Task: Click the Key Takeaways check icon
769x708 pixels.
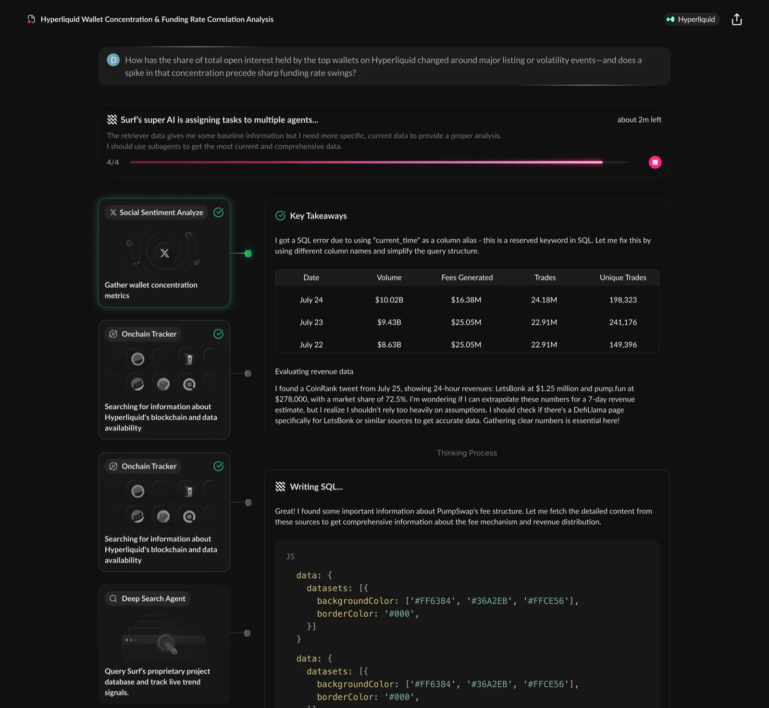Action: 280,216
